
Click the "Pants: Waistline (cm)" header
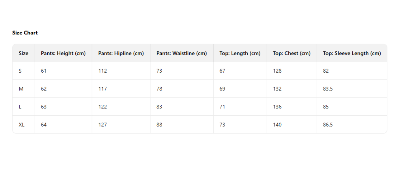pyautogui.click(x=182, y=53)
